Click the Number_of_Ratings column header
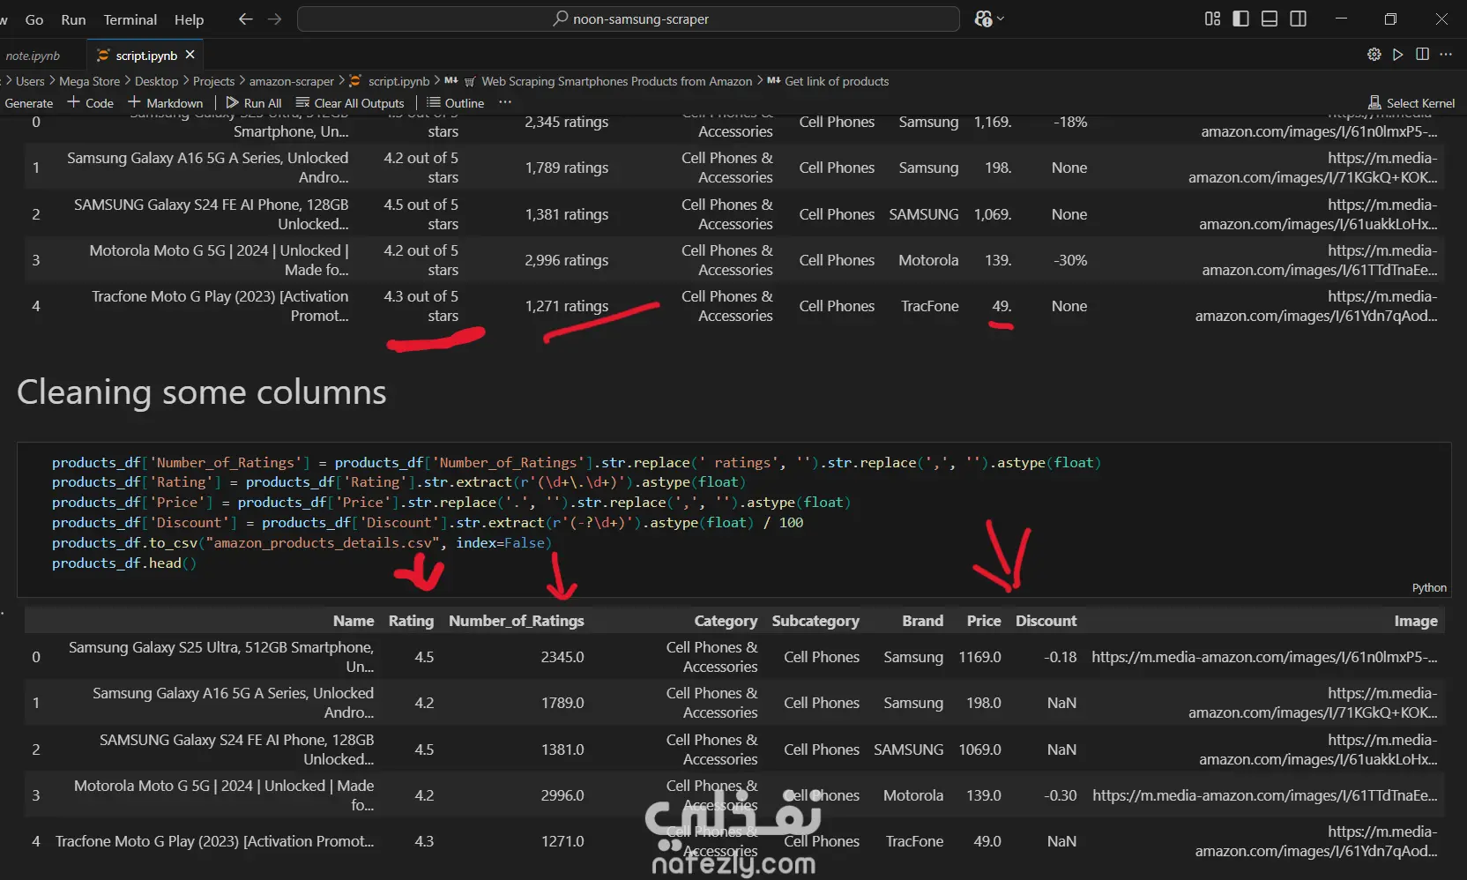1467x880 pixels. (x=517, y=621)
